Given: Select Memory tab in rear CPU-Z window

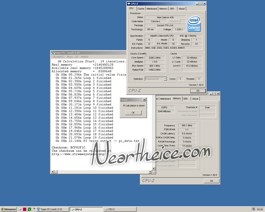Looking at the screenshot, I should (177, 98).
